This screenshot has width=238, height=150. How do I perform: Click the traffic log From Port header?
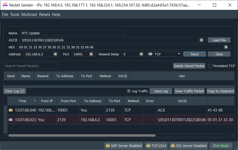68,101
